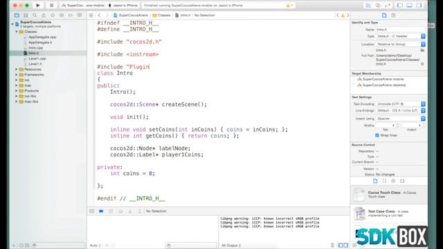Open the Line Endings dropdown

coord(401,111)
